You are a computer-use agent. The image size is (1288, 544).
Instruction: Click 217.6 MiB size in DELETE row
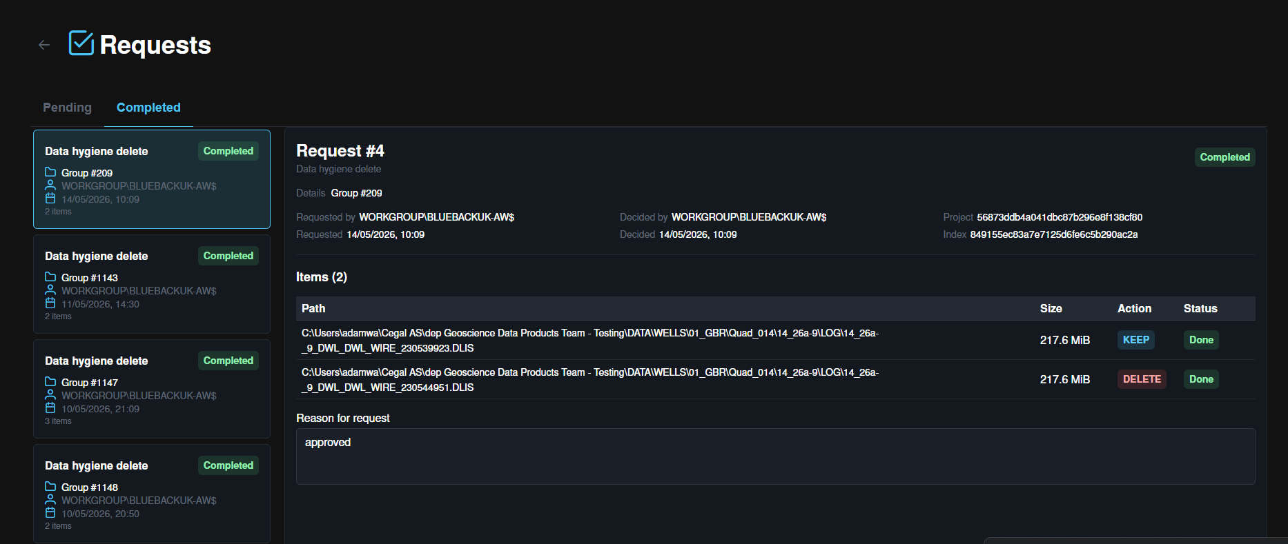click(1065, 380)
